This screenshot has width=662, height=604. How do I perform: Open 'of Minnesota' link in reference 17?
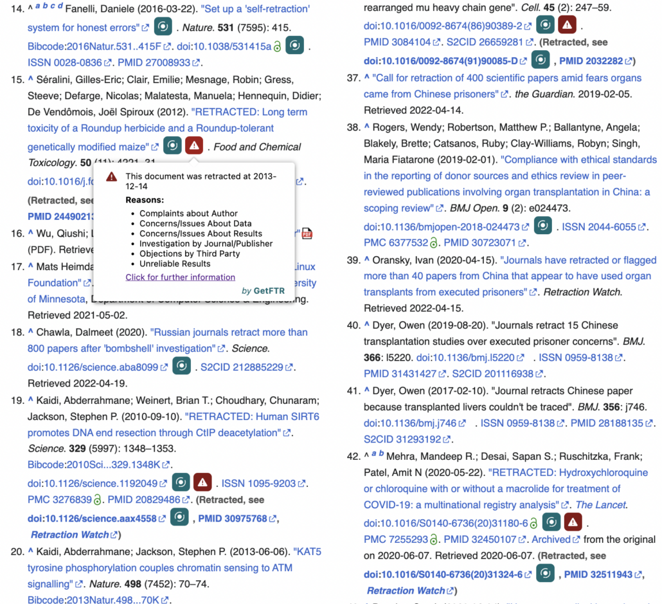click(x=56, y=299)
